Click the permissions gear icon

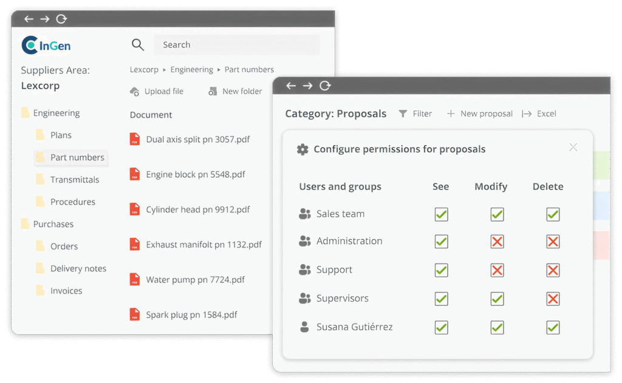pos(302,149)
